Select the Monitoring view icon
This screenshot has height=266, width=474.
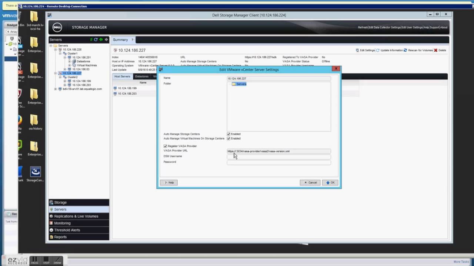(51, 223)
